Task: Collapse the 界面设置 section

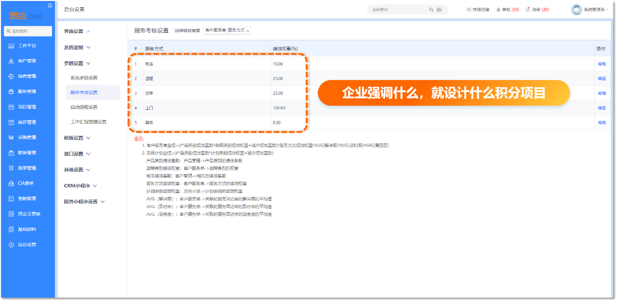Action: click(x=77, y=32)
